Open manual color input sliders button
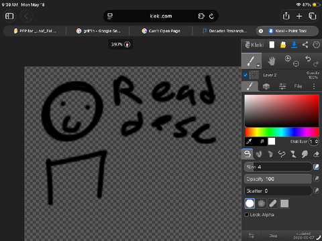Image resolution: width=322 pixels, height=241 pixels. (x=262, y=141)
